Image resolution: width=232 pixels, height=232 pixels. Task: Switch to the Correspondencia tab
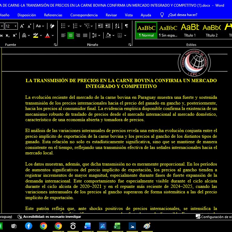(84, 15)
